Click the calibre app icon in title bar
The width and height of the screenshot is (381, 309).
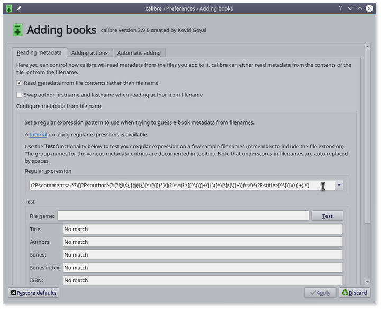(8, 8)
